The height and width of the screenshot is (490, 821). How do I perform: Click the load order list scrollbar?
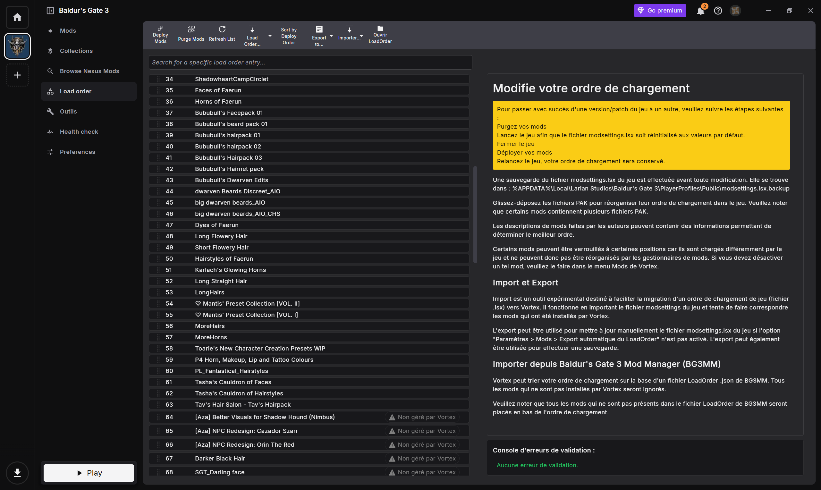(475, 215)
